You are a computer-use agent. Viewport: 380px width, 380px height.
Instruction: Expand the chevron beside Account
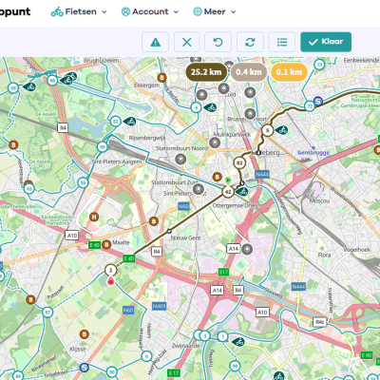(176, 12)
